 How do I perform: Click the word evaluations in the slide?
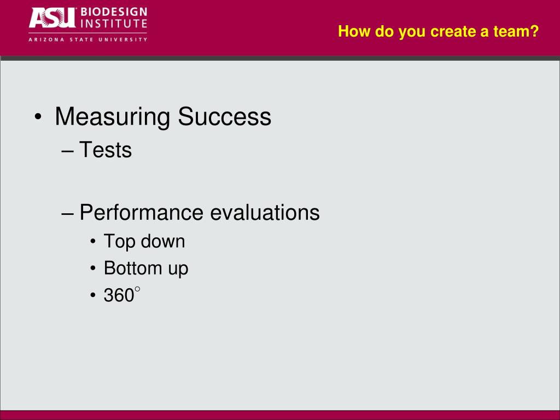[265, 213]
